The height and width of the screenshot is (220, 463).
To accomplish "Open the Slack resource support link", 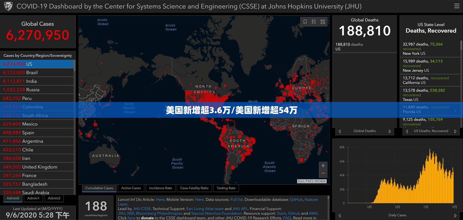I will pos(281,213).
